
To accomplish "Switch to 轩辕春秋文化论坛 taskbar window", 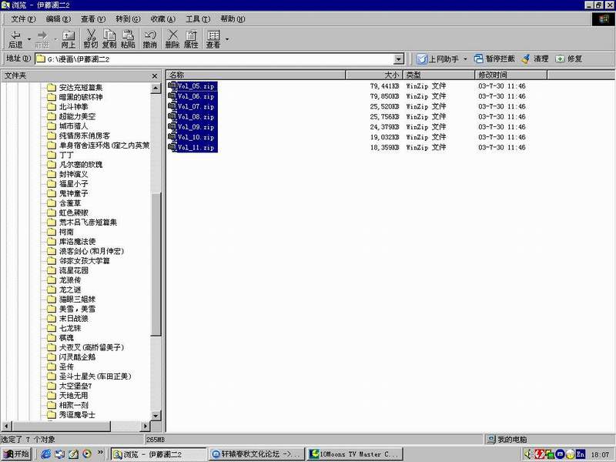I will point(256,454).
